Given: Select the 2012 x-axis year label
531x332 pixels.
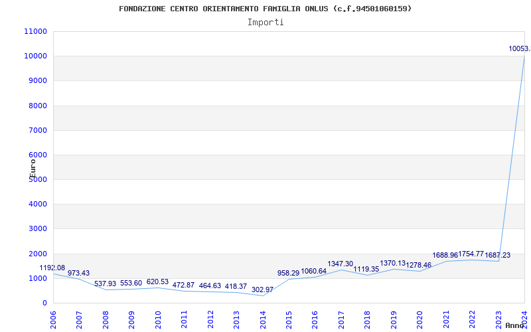Looking at the screenshot, I should 210,319.
